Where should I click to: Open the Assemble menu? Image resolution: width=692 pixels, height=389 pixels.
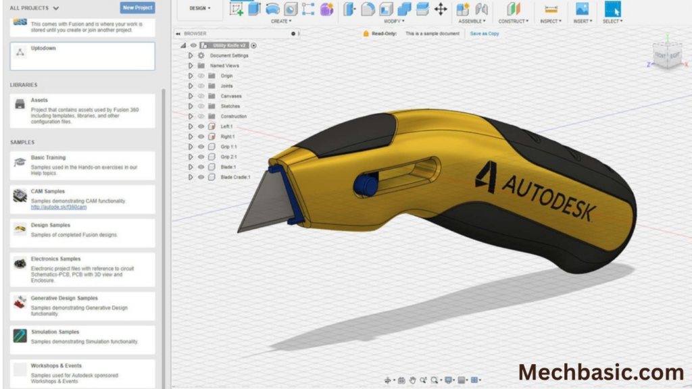click(472, 21)
